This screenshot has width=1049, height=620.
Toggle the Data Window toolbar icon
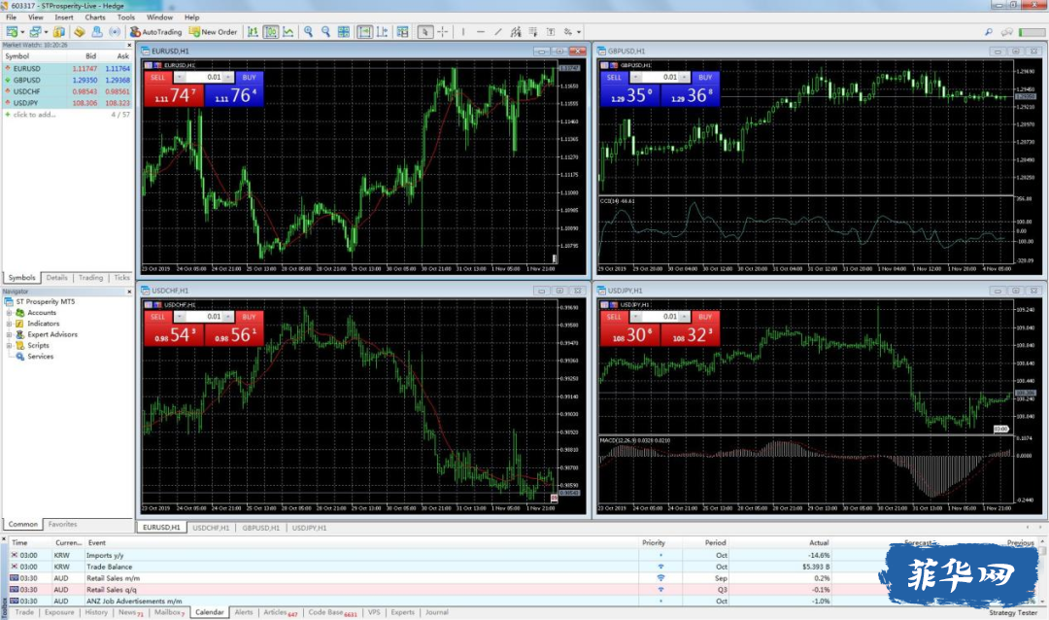(x=80, y=31)
